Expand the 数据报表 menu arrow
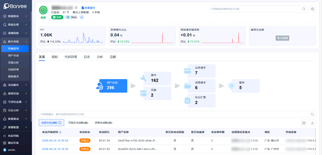Image resolution: width=322 pixels, height=155 pixels. pyautogui.click(x=26, y=16)
